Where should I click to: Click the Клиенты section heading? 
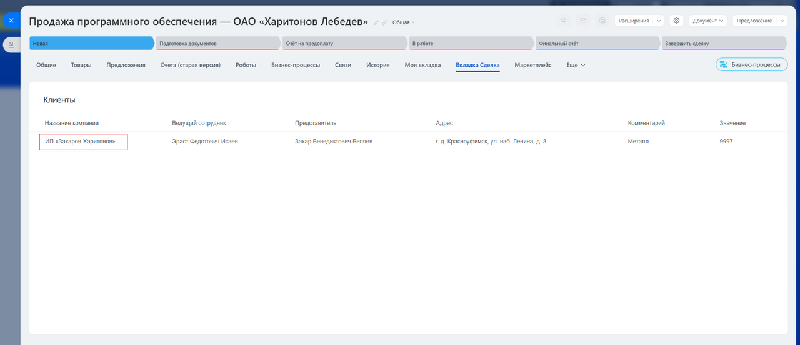(59, 100)
